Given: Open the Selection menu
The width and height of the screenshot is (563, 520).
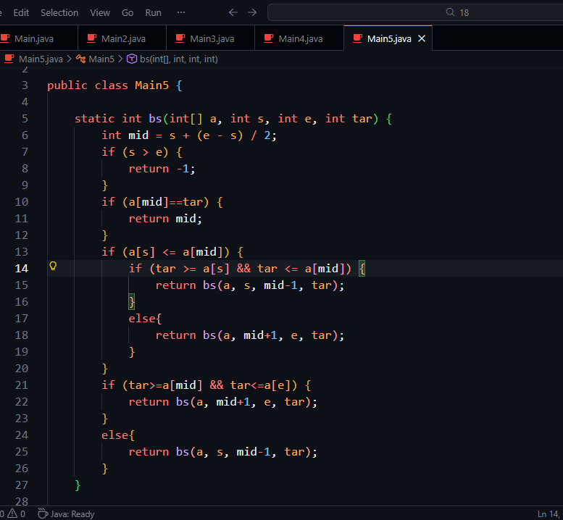Looking at the screenshot, I should pos(59,12).
